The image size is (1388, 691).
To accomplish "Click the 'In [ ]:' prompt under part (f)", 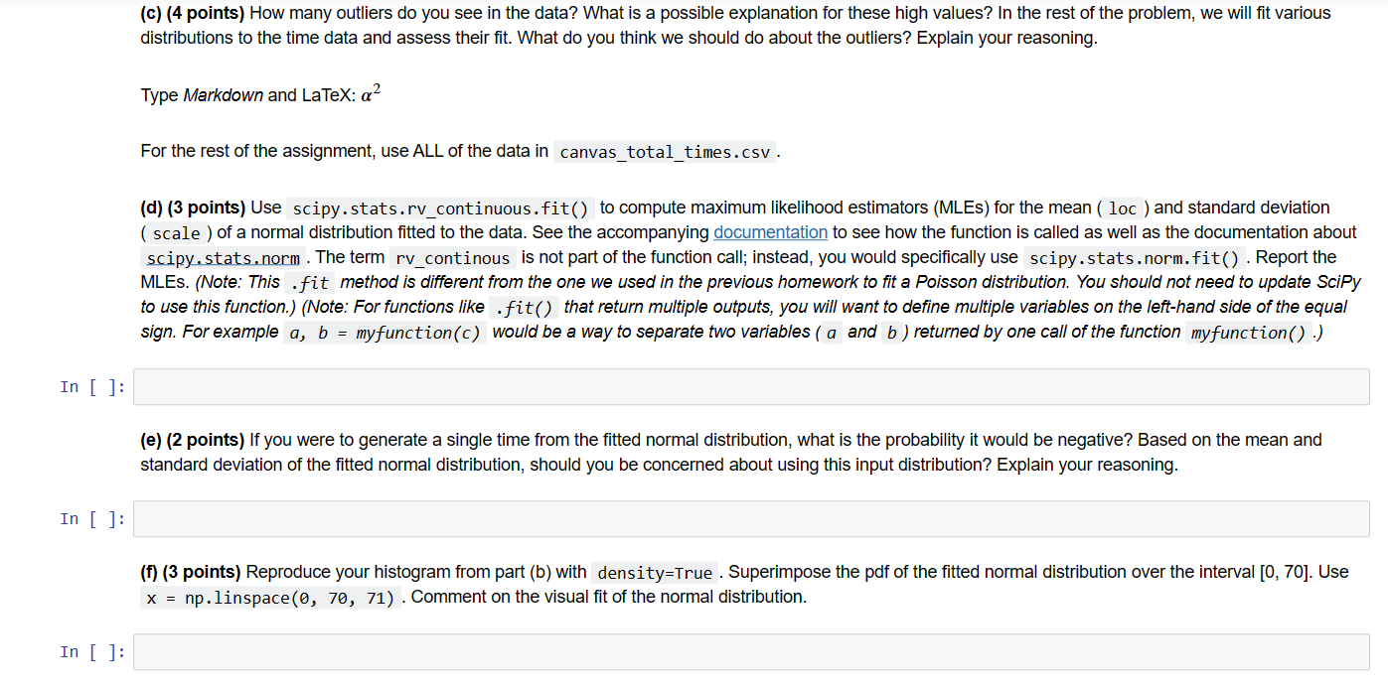I will pos(92,651).
